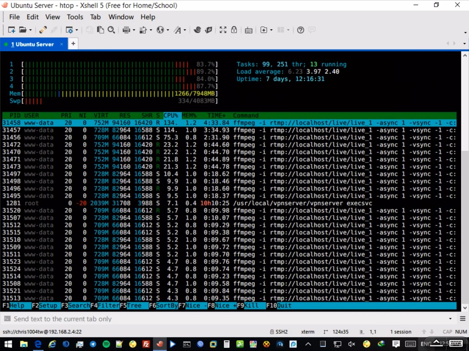Image resolution: width=469 pixels, height=351 pixels.
Task: Open the Xftp swirl icon in toolbar
Action: click(x=197, y=30)
